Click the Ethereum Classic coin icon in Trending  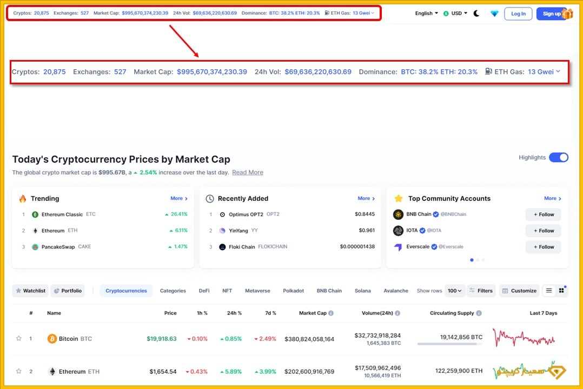(x=35, y=214)
